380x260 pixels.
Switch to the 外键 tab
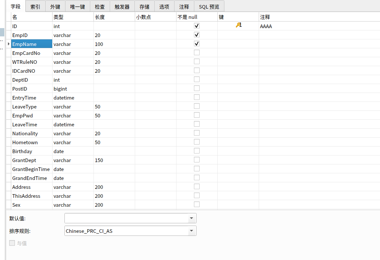click(55, 7)
